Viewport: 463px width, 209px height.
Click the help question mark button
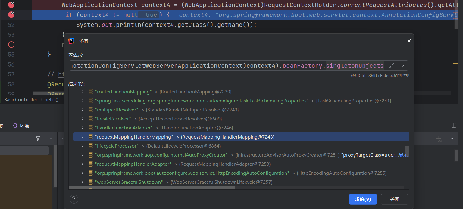click(74, 199)
